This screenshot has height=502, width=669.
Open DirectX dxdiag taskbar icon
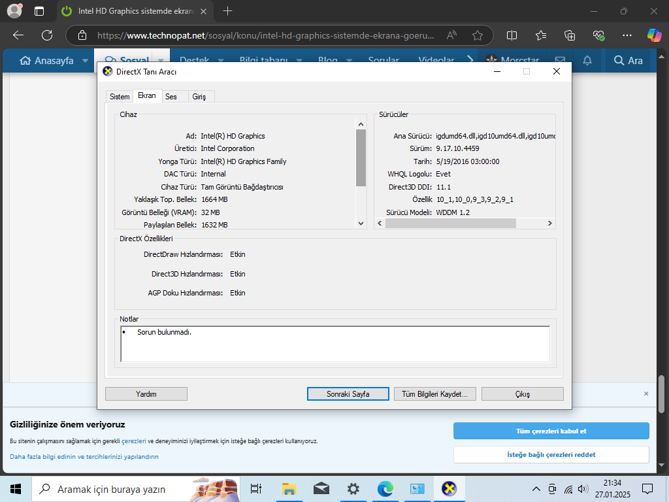tap(449, 489)
